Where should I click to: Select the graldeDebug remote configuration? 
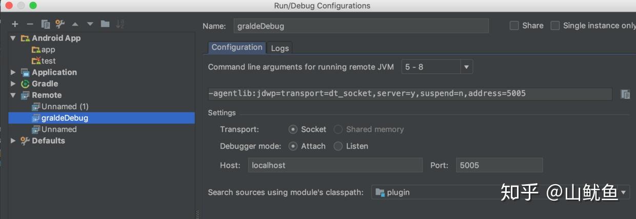102,118
